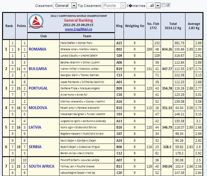
Task: Click the MOLDOVA club name
Action: point(38,108)
